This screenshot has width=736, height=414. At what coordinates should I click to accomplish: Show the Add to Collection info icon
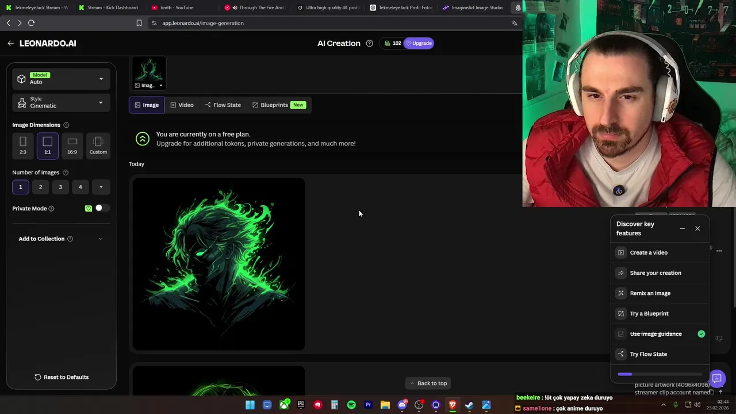point(70,239)
